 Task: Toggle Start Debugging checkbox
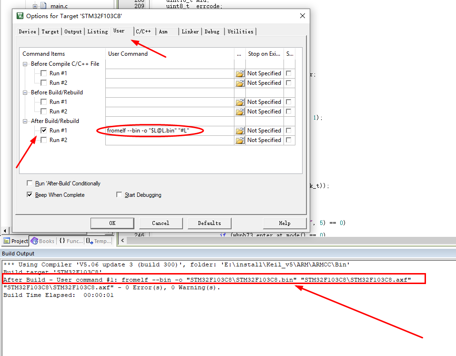point(119,194)
